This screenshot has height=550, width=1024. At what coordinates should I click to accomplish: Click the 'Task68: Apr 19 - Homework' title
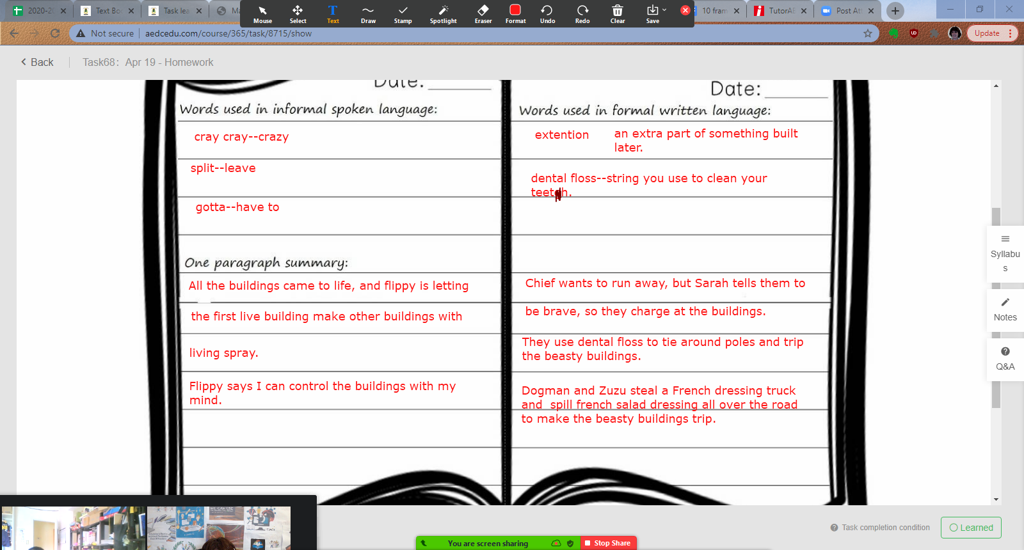point(148,62)
